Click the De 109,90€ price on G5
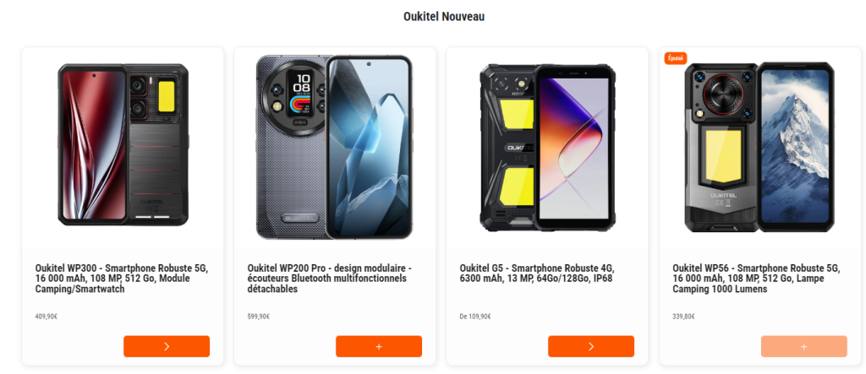This screenshot has height=374, width=866. (475, 317)
